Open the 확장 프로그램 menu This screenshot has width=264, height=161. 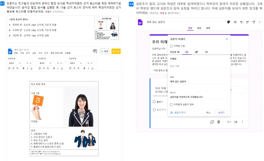(56, 53)
